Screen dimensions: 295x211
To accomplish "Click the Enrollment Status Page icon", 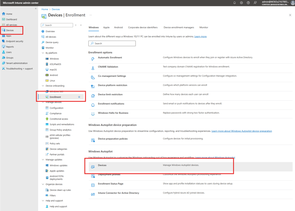I will [93, 185].
